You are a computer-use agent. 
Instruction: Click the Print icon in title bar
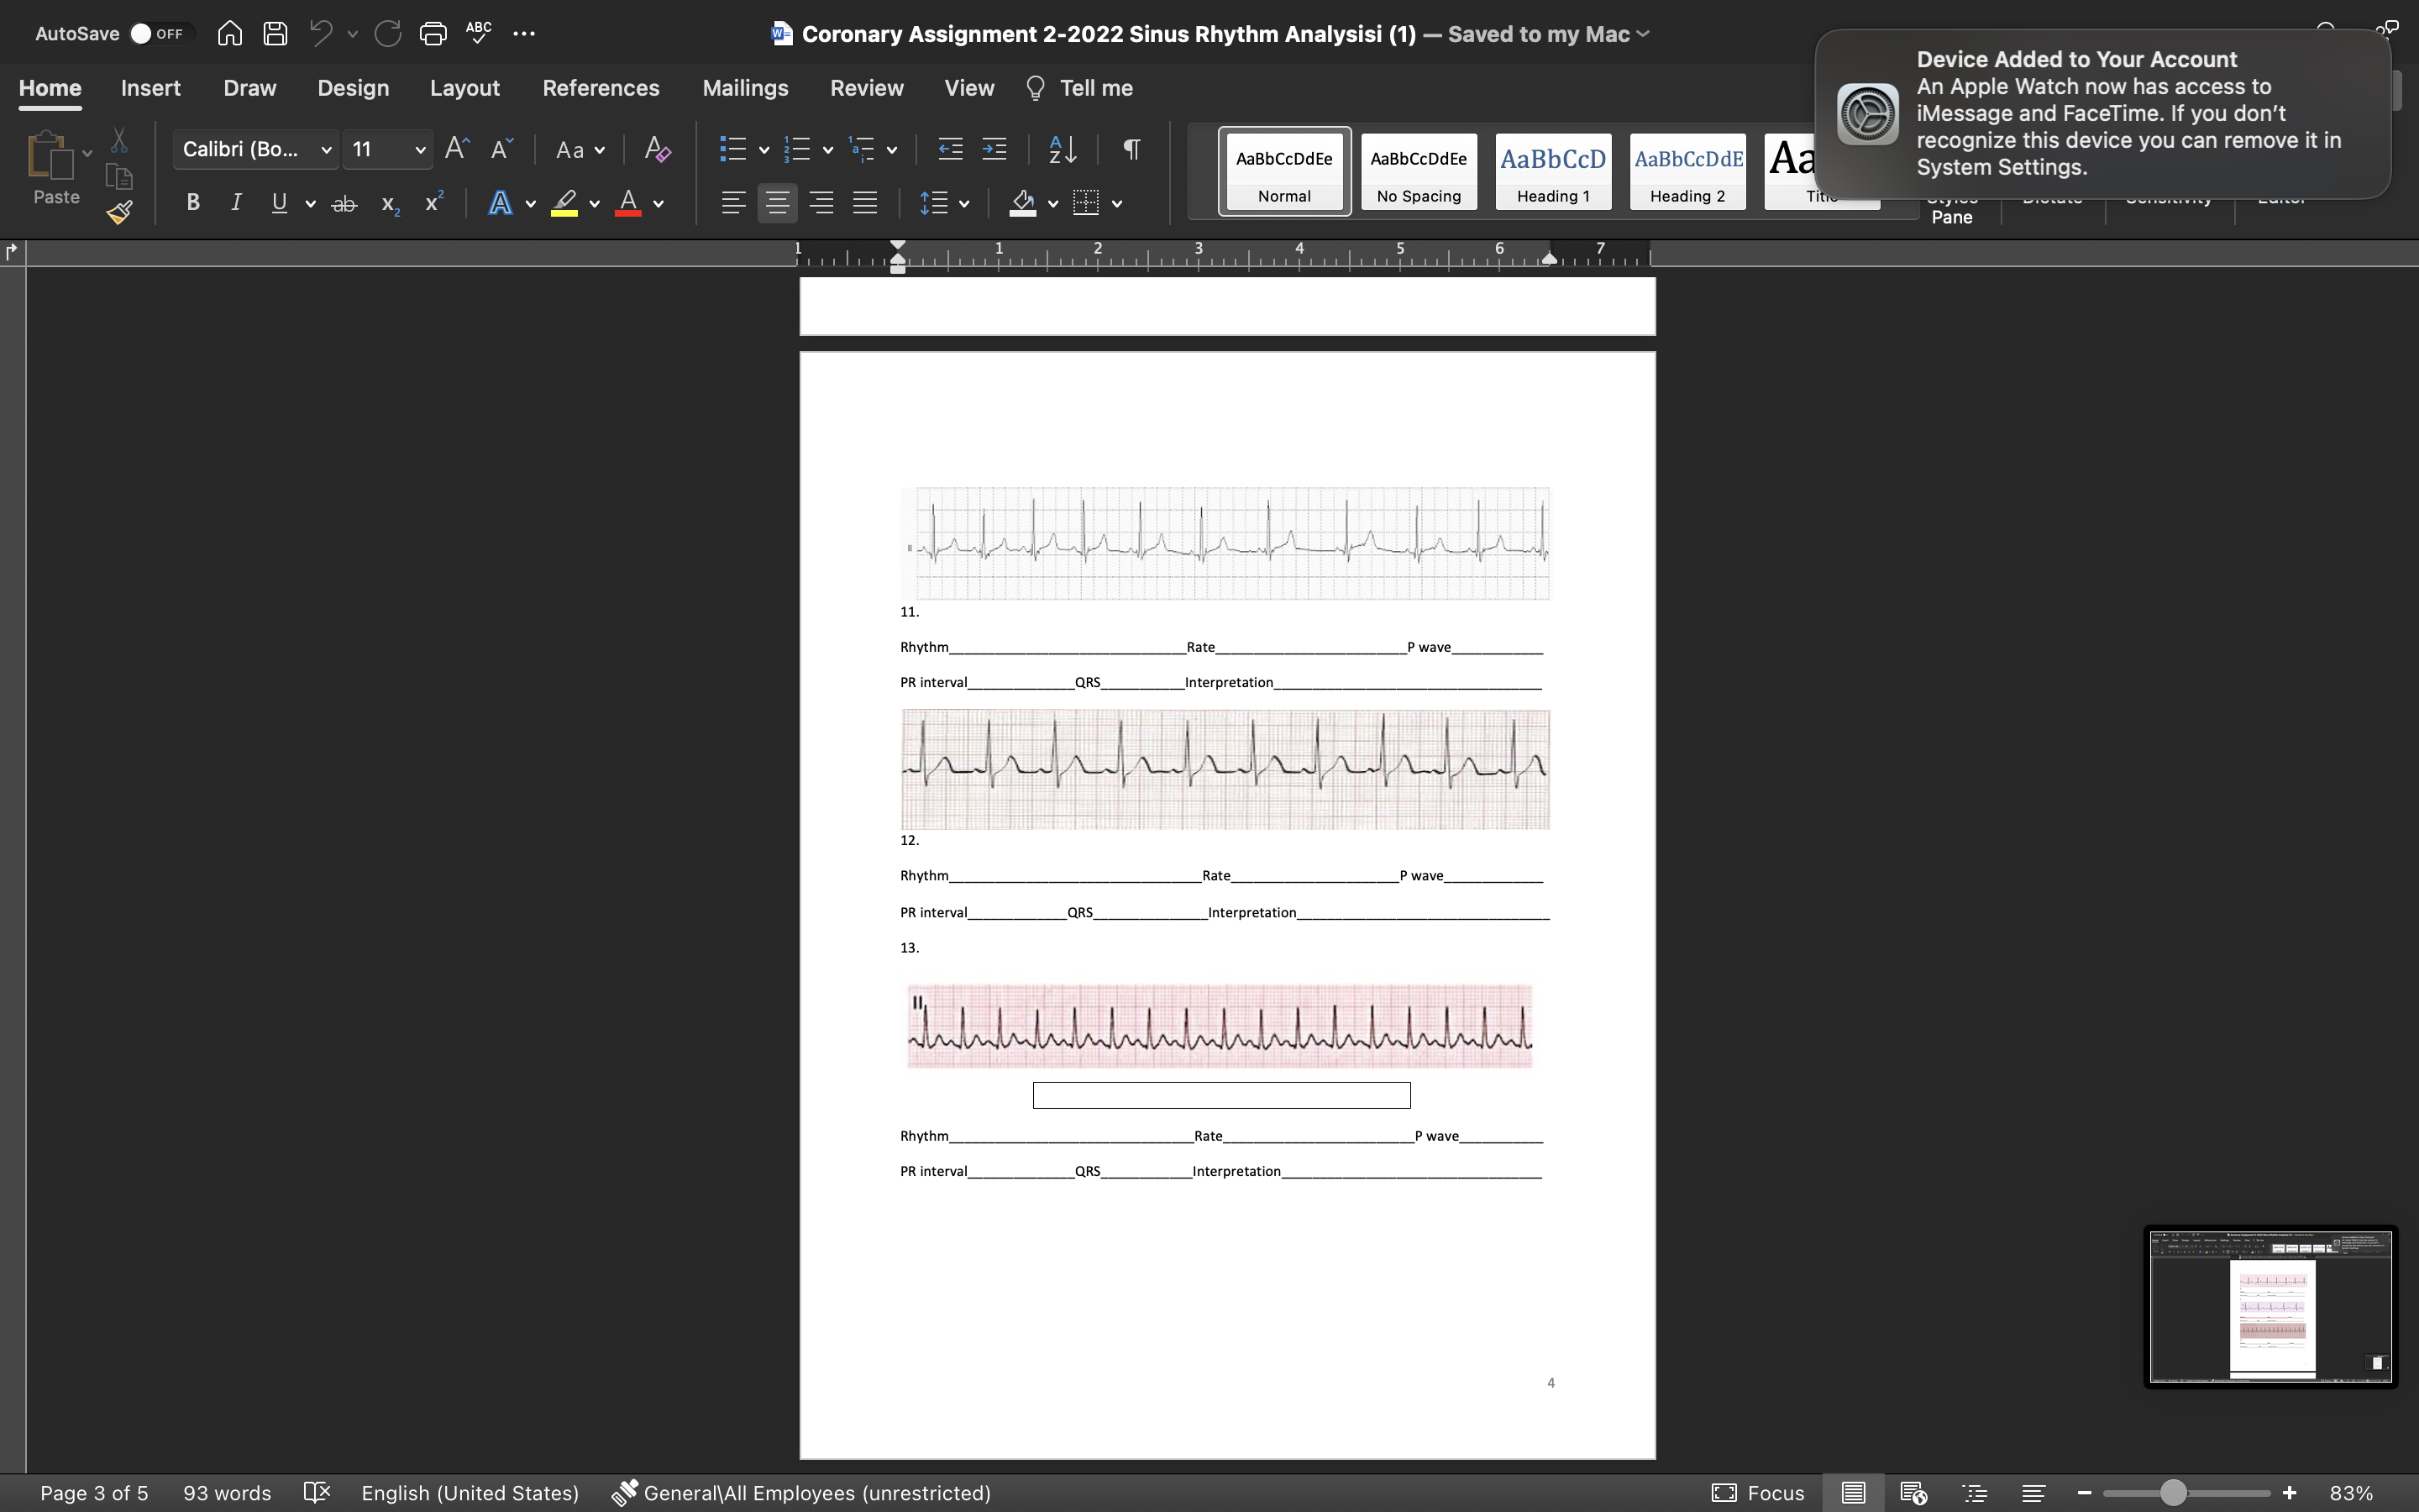coord(433,33)
